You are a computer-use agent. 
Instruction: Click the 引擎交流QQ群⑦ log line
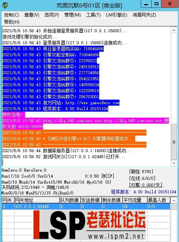pyautogui.click(x=51, y=97)
